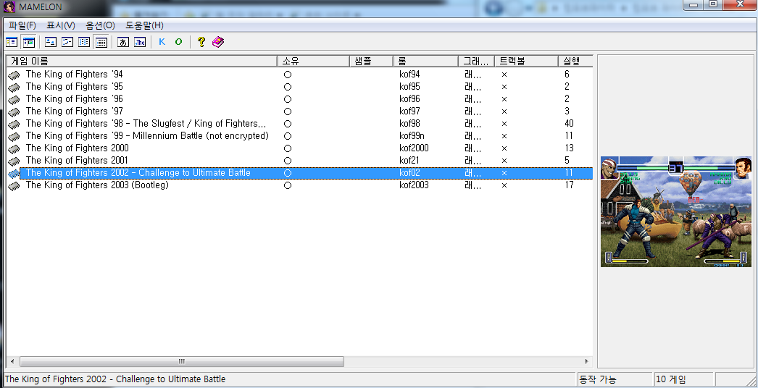This screenshot has height=388, width=758.
Task: Sort by 소유 column header
Action: click(313, 62)
